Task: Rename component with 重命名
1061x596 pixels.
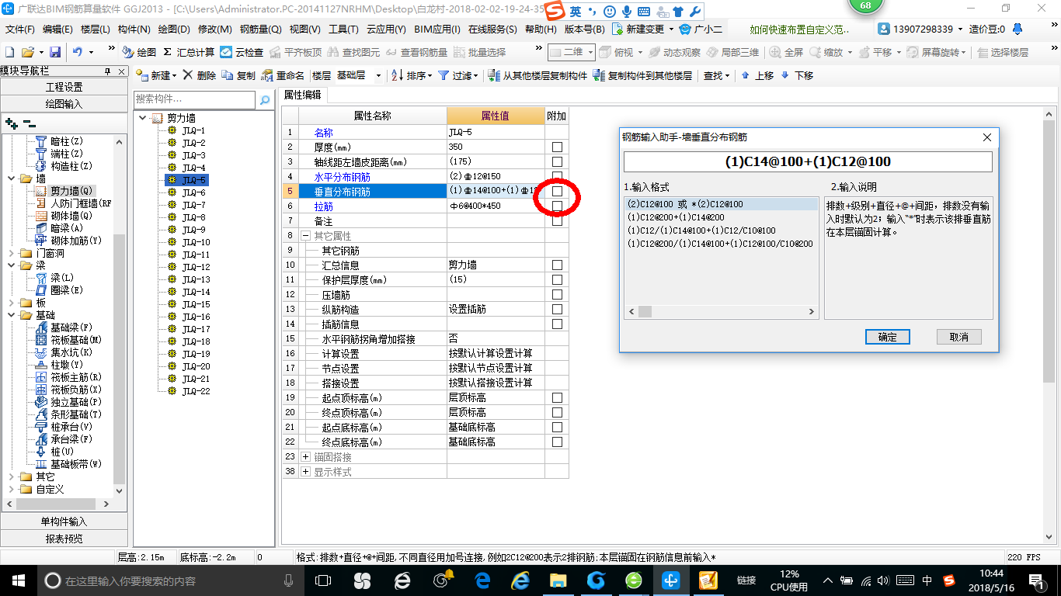Action: [283, 75]
